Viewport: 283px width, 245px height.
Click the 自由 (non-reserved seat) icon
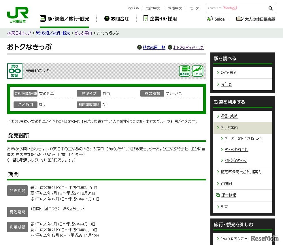(197, 71)
